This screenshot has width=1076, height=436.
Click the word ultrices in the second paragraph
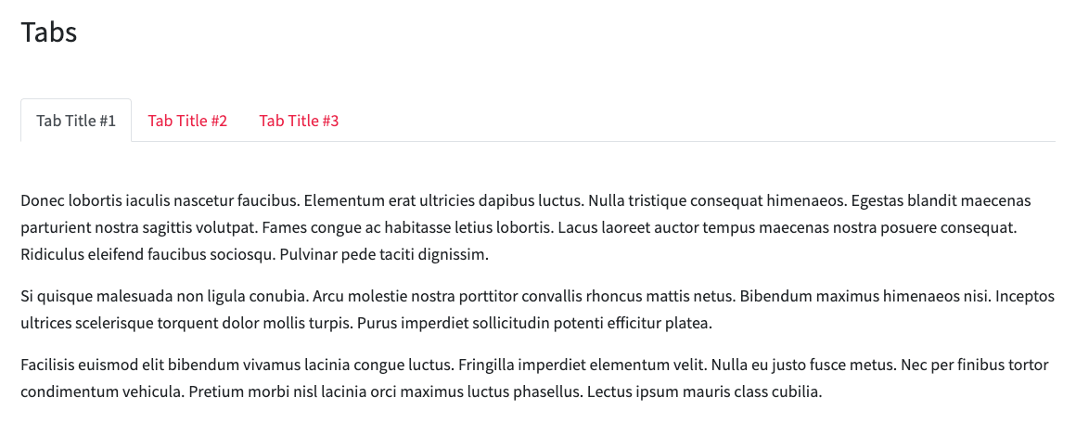point(46,324)
